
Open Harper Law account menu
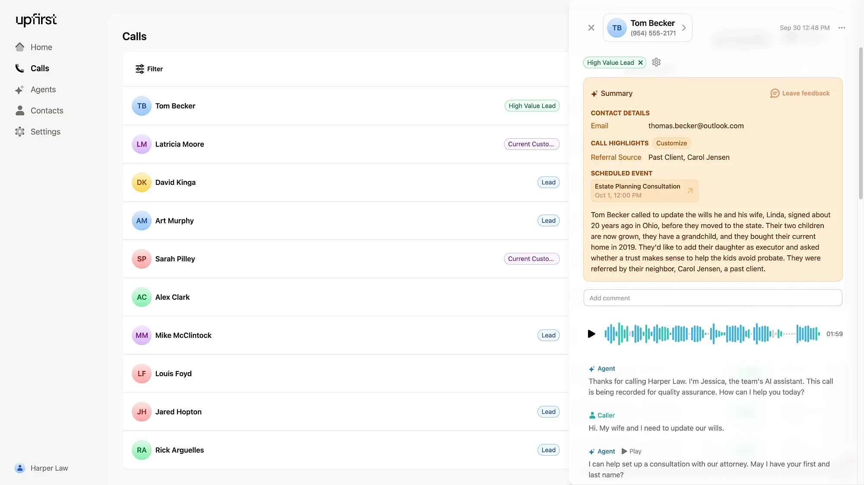point(41,468)
